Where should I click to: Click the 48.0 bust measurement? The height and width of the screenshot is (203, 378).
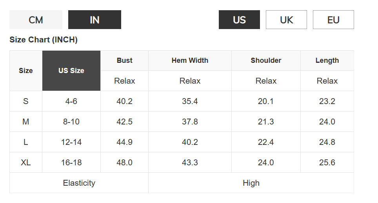(124, 163)
